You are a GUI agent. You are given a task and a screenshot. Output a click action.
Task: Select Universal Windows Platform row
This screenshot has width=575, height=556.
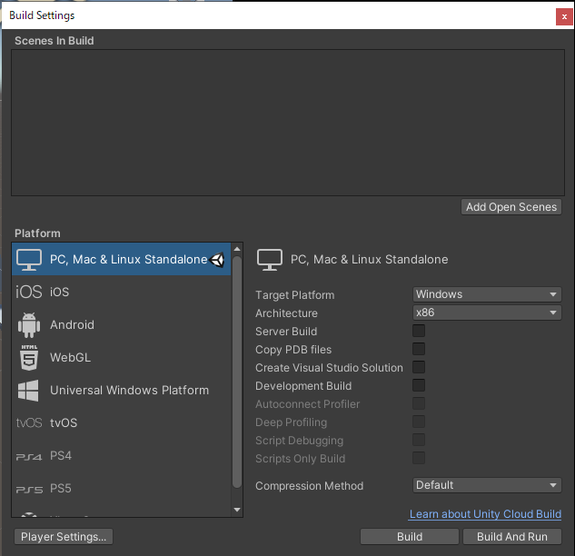(122, 390)
